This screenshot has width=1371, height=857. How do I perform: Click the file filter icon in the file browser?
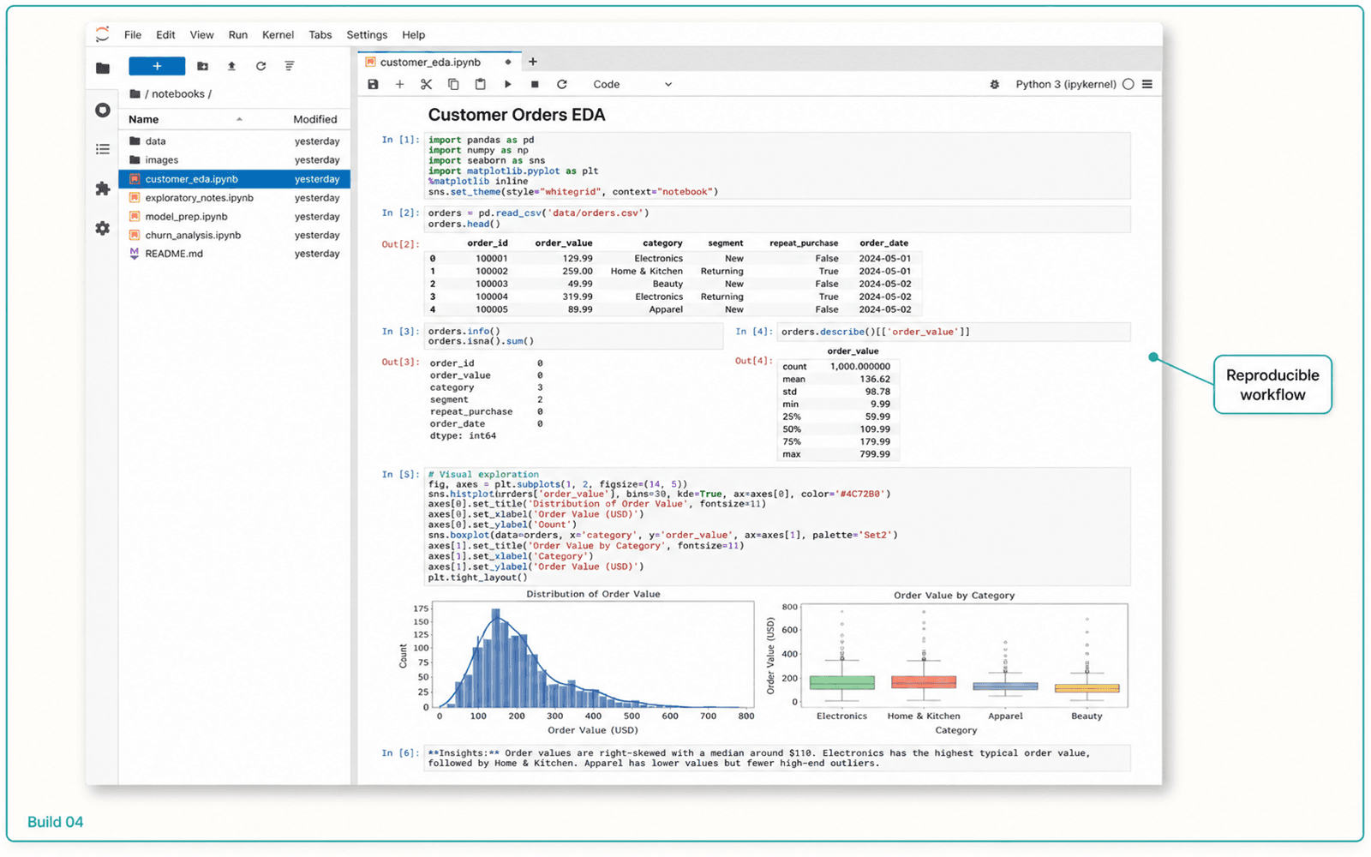[x=290, y=66]
